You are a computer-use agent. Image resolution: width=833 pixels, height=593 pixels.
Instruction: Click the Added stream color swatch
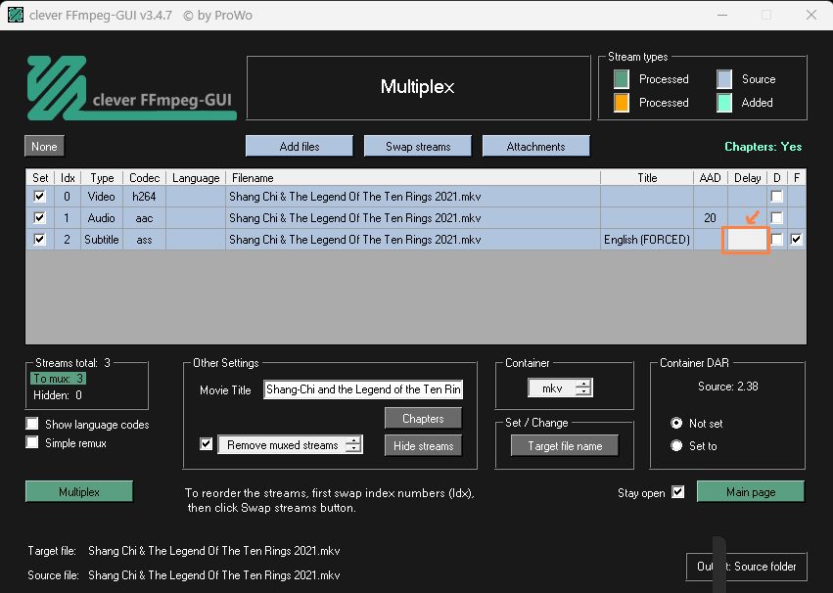[724, 103]
